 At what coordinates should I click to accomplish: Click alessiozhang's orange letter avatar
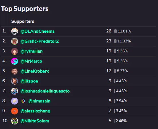(15, 111)
